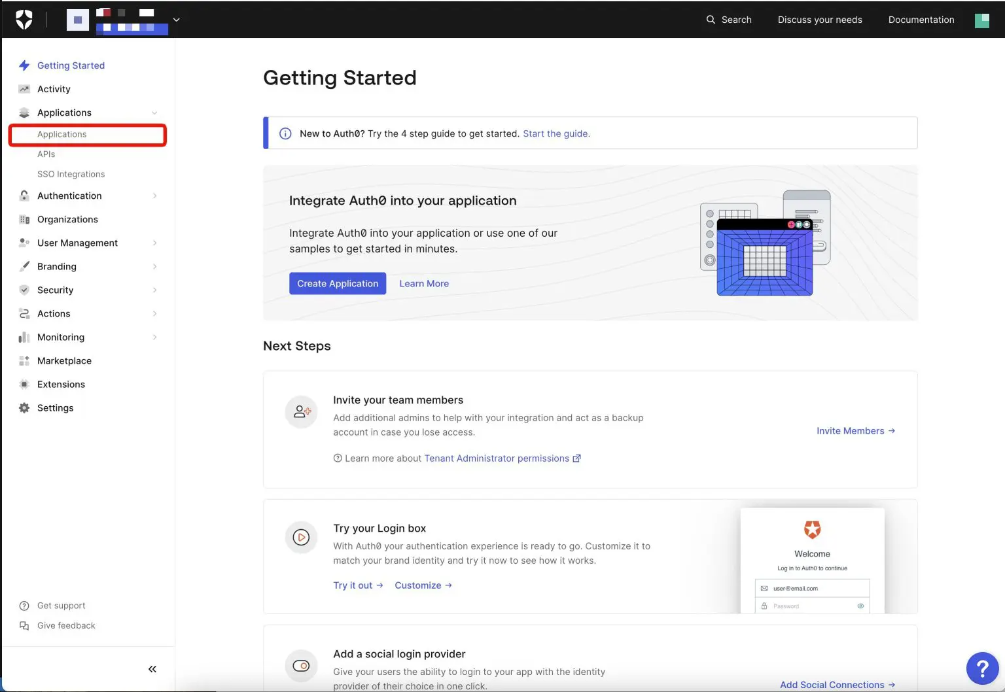
Task: Expand the User Management chevron
Action: [x=154, y=243]
